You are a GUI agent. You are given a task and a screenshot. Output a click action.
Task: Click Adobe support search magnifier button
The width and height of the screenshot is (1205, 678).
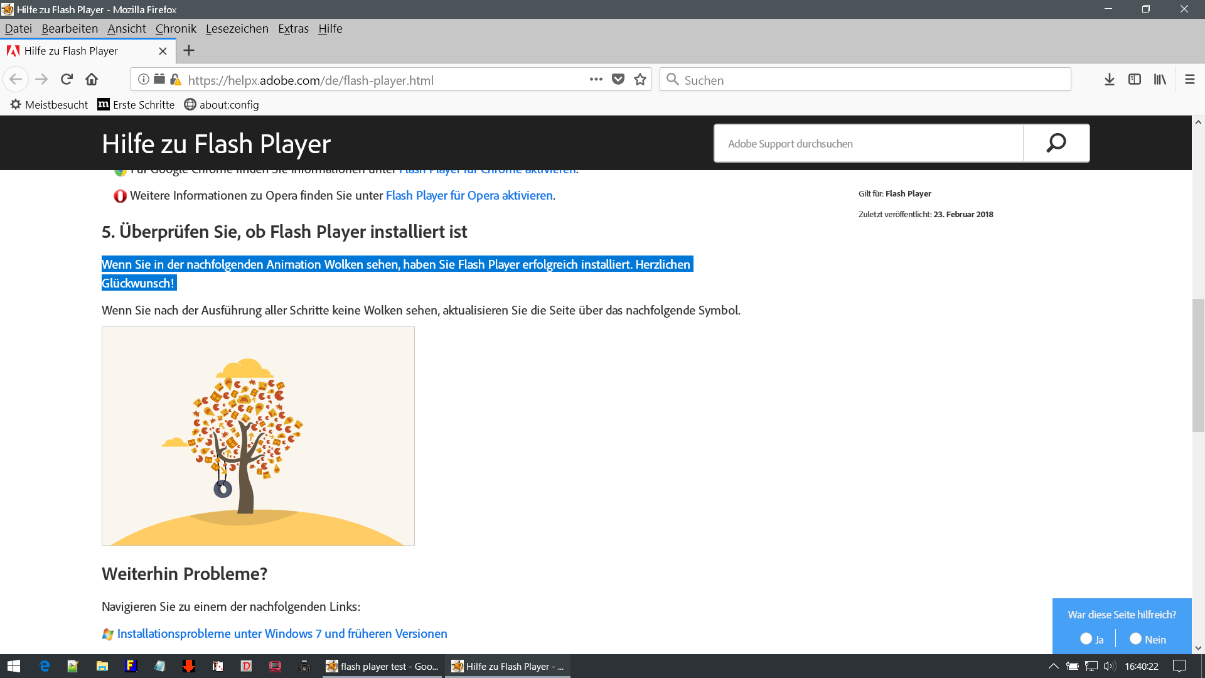[x=1056, y=143]
